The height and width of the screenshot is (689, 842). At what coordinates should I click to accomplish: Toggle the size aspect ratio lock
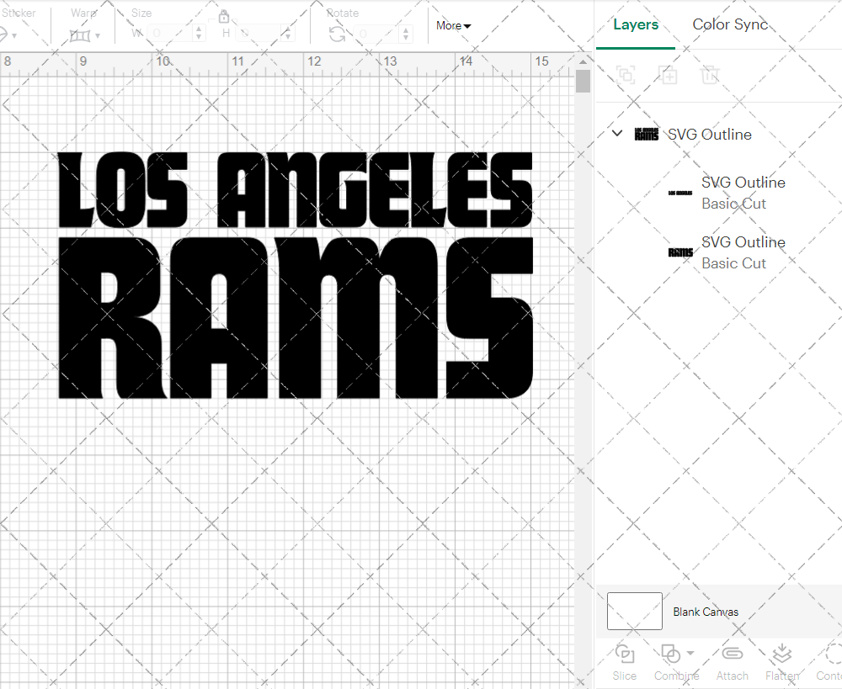224,16
